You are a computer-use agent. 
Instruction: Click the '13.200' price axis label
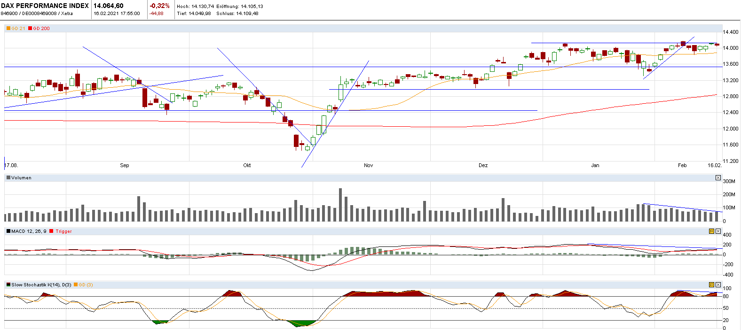tap(731, 80)
